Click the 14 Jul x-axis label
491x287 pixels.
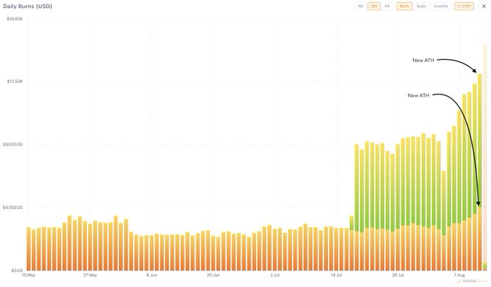point(336,275)
